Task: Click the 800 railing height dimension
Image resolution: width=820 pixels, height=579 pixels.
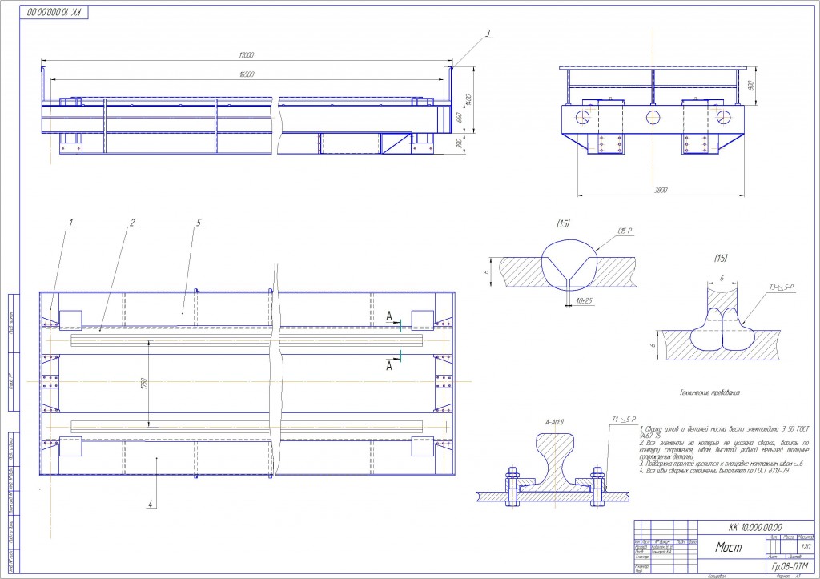Action: pos(751,86)
